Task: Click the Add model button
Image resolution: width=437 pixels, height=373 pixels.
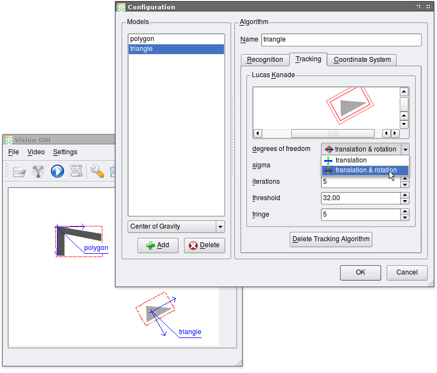Action: coord(158,245)
